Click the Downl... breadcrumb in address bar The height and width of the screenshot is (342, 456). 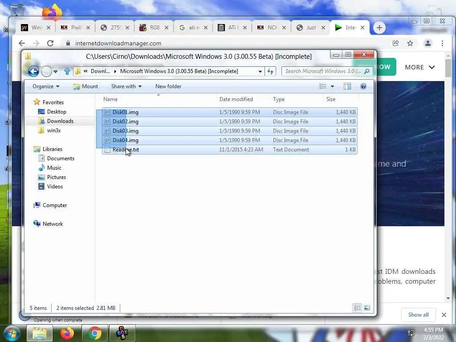coord(100,71)
